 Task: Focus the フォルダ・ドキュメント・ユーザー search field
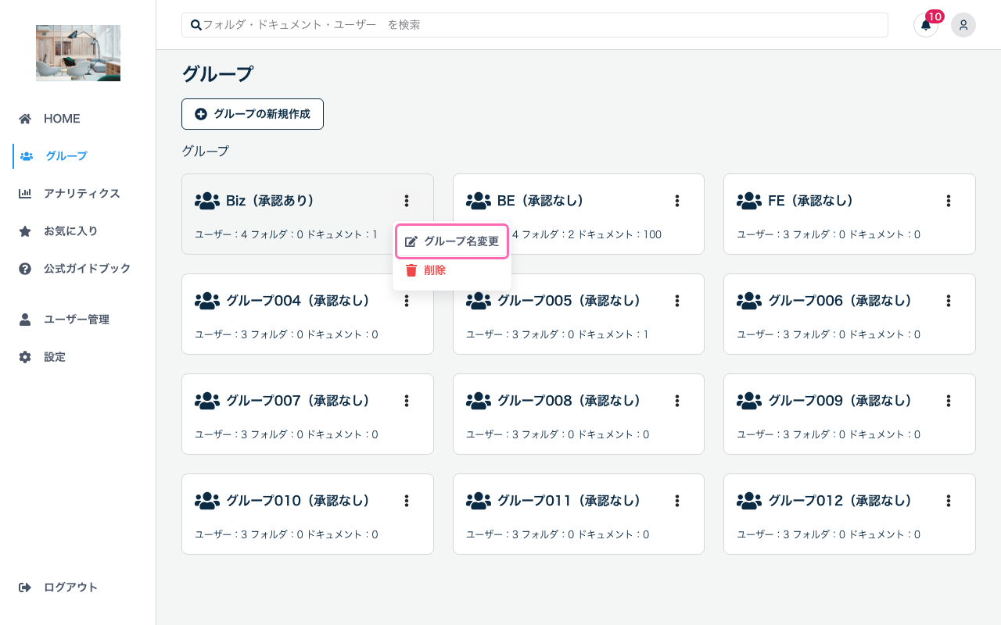tap(540, 25)
